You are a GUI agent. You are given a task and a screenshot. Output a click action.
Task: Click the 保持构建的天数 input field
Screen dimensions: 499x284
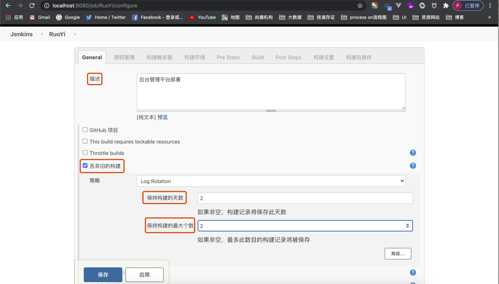point(305,198)
